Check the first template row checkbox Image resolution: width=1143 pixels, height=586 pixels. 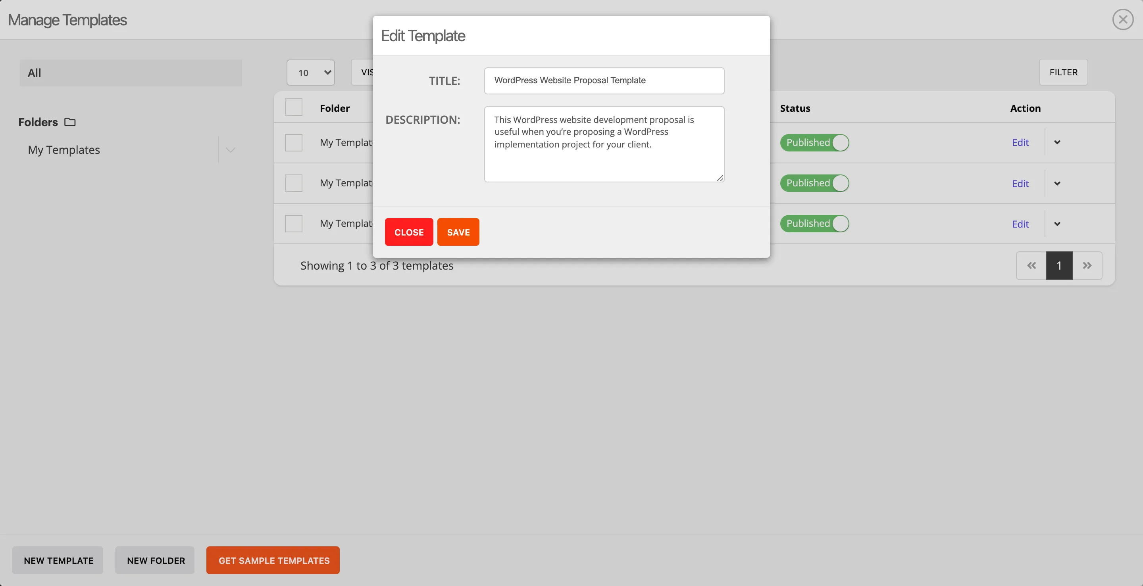click(293, 142)
